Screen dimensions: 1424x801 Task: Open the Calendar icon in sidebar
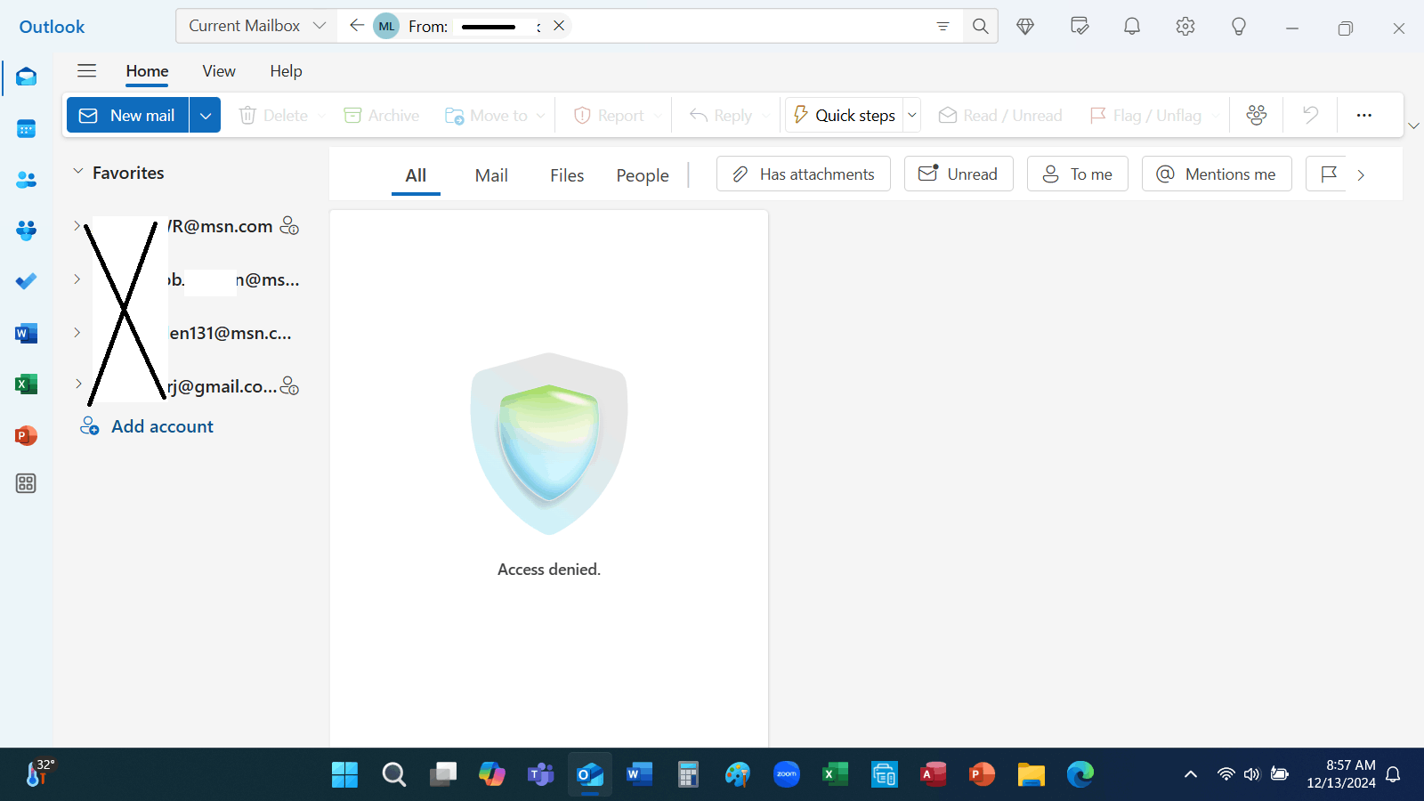[x=26, y=129]
